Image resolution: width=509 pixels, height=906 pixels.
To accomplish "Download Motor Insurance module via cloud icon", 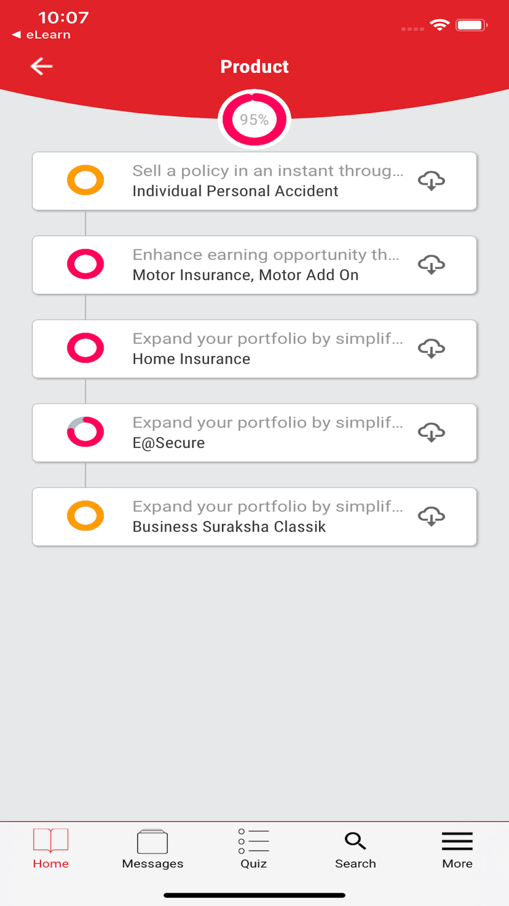I will [x=432, y=265].
